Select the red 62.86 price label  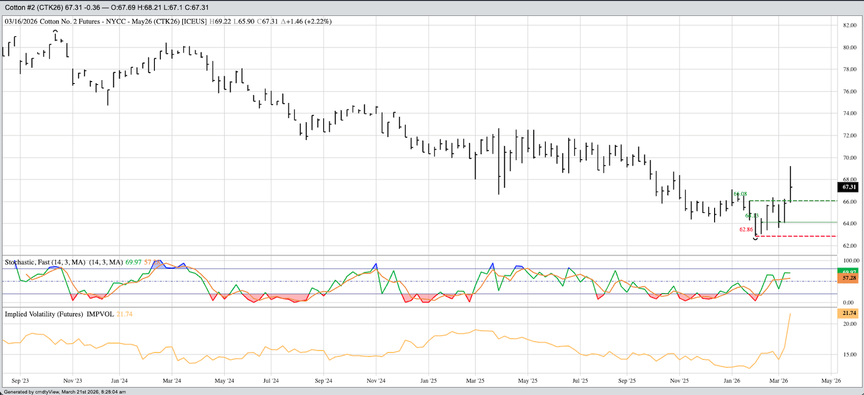746,229
